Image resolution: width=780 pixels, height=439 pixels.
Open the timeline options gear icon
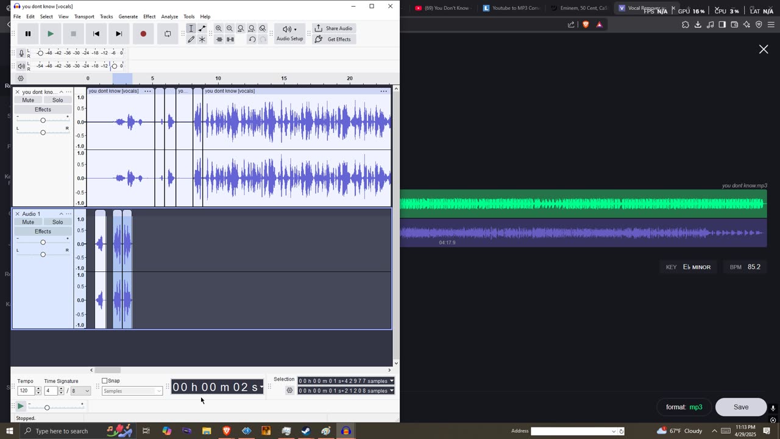21,79
